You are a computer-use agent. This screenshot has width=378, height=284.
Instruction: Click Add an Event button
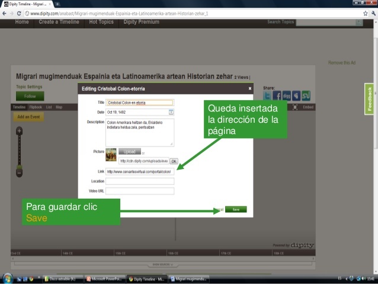pos(28,117)
